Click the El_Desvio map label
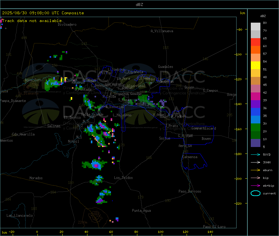 pyautogui.click(x=72, y=118)
